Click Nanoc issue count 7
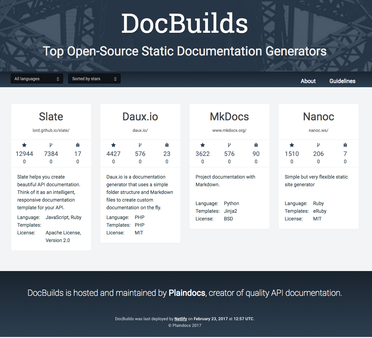The image size is (372, 338). (345, 154)
